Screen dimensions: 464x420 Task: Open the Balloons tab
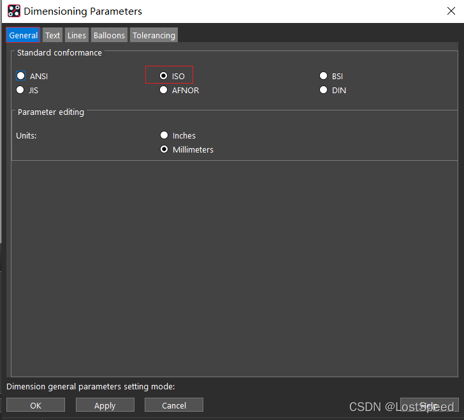tap(109, 35)
